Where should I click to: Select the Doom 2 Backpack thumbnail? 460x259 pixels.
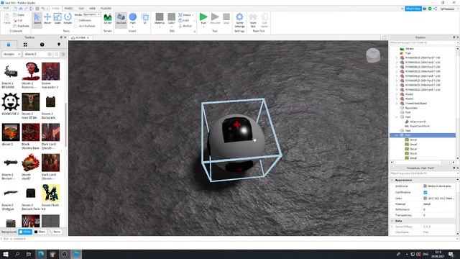(x=50, y=101)
